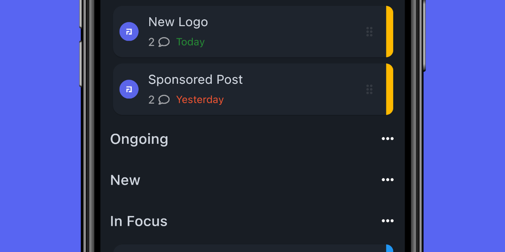Click the yellow color bar on New Logo

(390, 32)
